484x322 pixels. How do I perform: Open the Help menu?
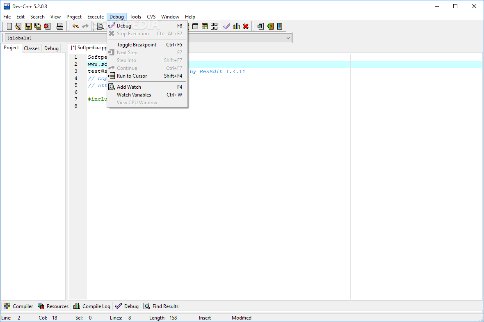pos(190,17)
